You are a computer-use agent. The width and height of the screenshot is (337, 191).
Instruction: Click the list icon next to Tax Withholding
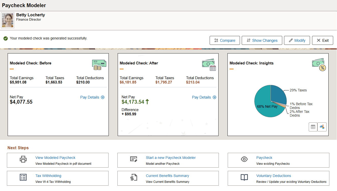(23, 177)
